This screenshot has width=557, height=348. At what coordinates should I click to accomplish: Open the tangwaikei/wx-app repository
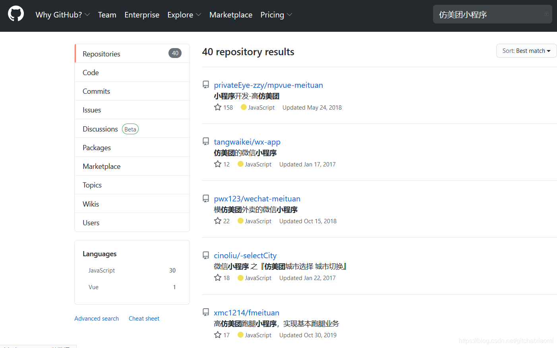point(247,142)
